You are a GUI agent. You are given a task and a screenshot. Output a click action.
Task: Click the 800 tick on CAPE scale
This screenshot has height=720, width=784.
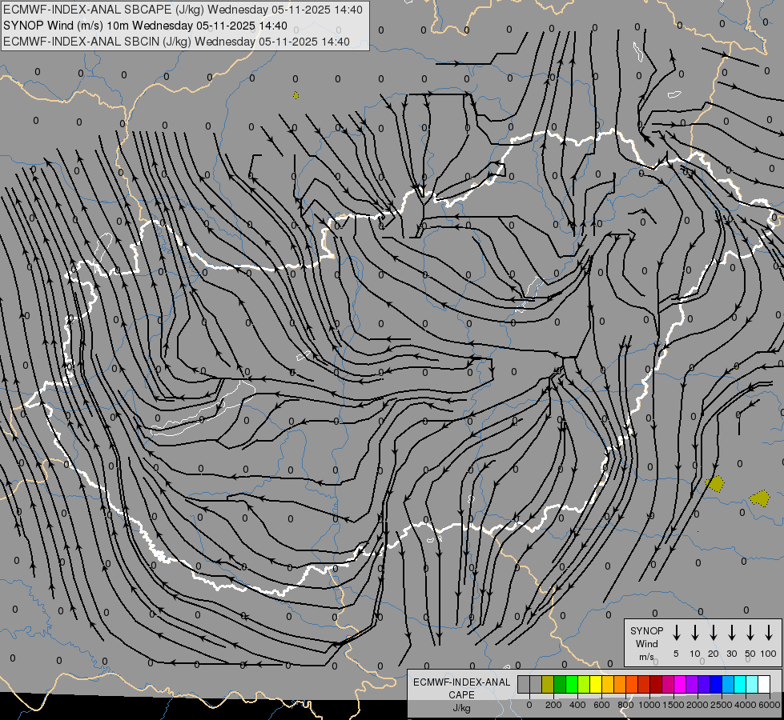coord(625,705)
